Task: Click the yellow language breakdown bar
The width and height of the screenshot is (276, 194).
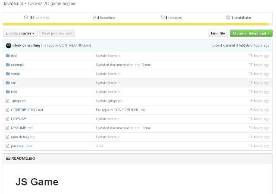Action: click(x=138, y=24)
